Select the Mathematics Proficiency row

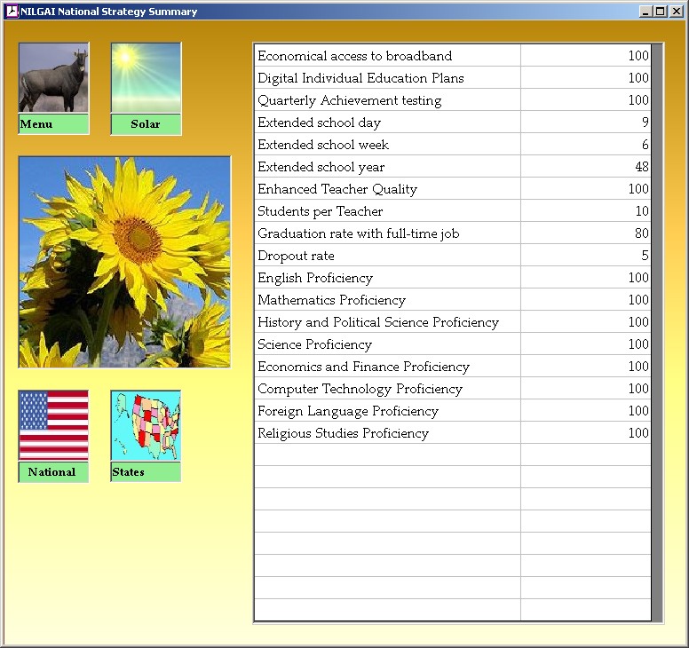click(x=387, y=300)
